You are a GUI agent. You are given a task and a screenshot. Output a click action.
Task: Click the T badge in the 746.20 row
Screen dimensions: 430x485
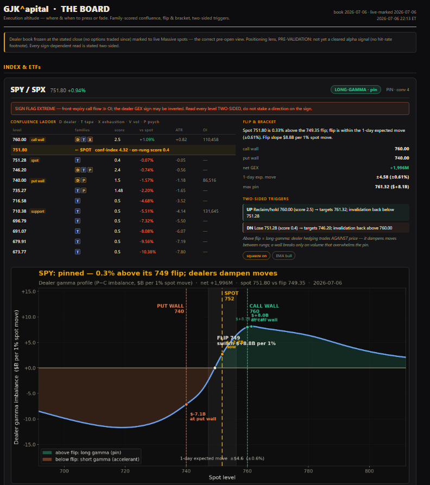(84, 170)
